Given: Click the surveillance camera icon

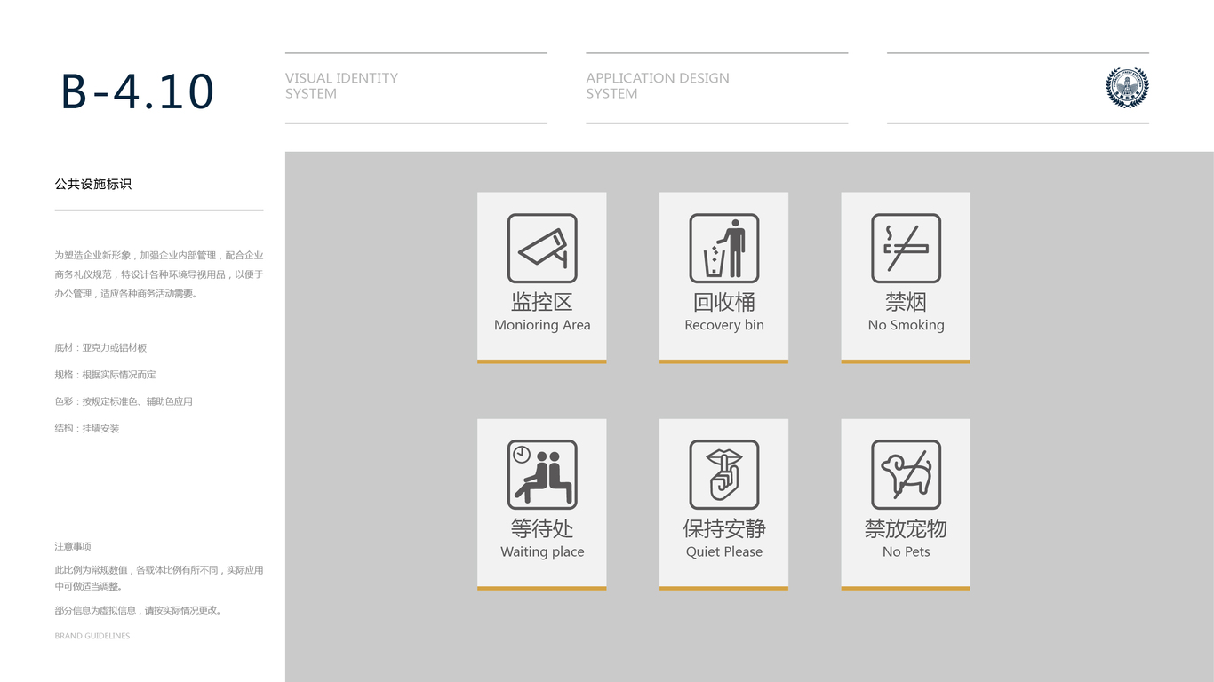Looking at the screenshot, I should point(542,249).
